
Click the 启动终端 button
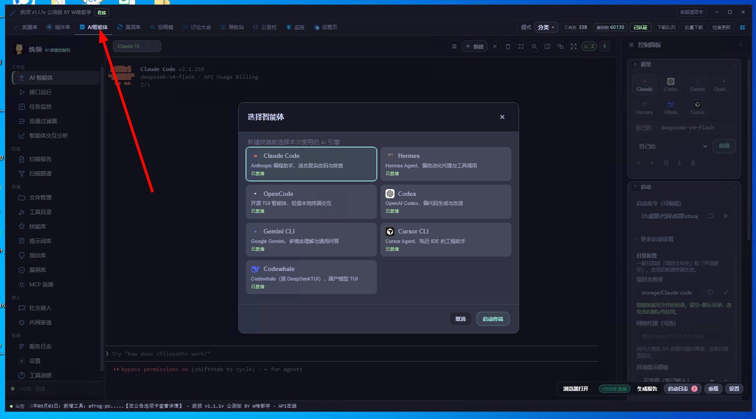point(493,319)
